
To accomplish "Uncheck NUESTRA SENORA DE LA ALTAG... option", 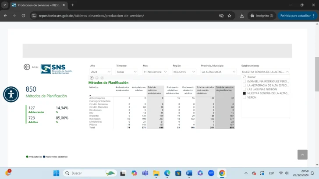I will 245,93.
